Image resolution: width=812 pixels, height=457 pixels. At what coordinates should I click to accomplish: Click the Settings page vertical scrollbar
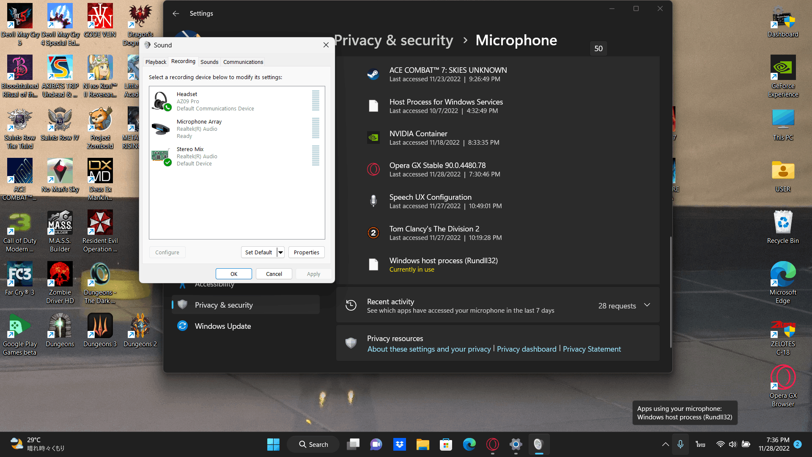click(671, 292)
